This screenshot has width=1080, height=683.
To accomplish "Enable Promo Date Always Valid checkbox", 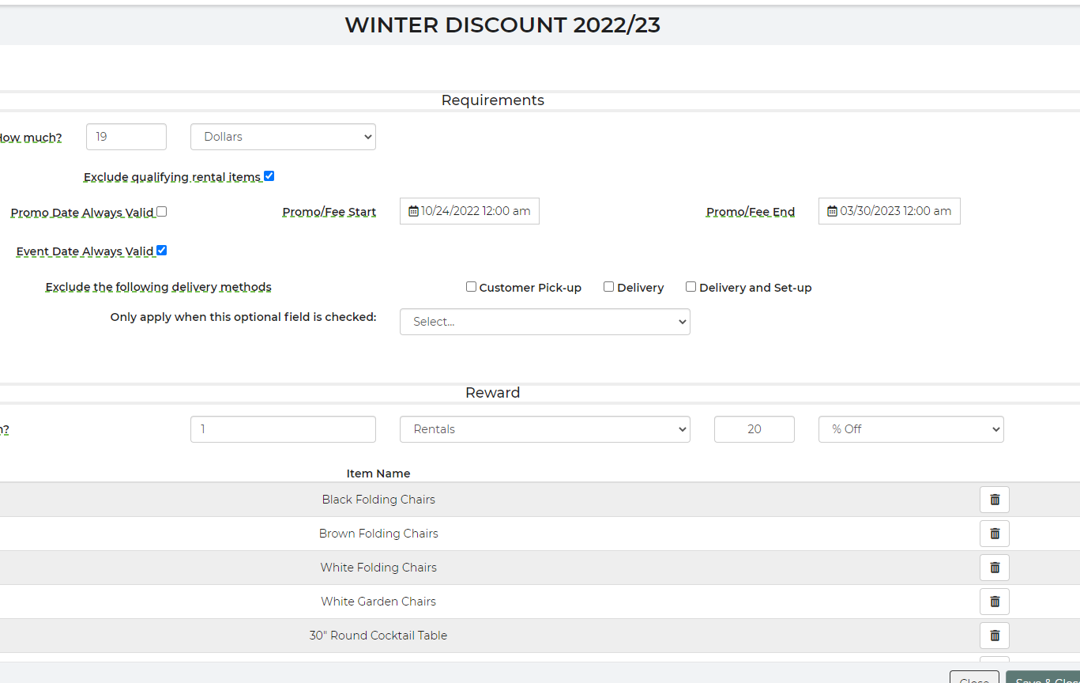I will [162, 212].
